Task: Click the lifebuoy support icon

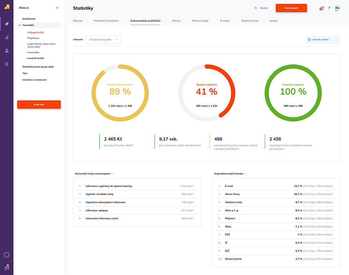Action: [6, 255]
